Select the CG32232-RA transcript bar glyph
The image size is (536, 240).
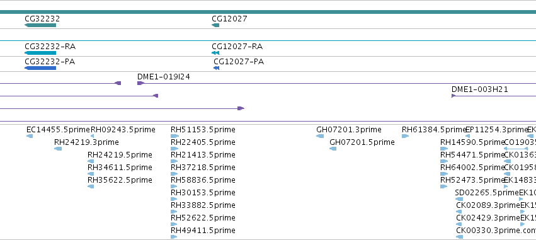pyautogui.click(x=40, y=53)
